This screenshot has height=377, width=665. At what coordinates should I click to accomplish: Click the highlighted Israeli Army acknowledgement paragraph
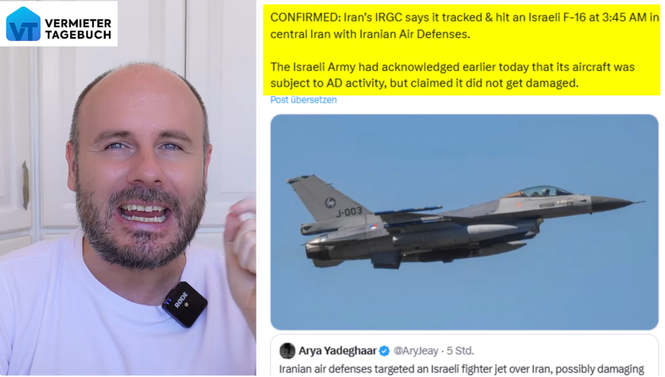pos(453,75)
